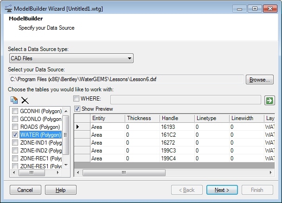The image size is (282, 203).
Task: Click the Next > button
Action: [222, 190]
